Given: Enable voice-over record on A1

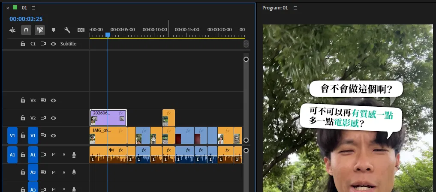Looking at the screenshot, I should 74,155.
